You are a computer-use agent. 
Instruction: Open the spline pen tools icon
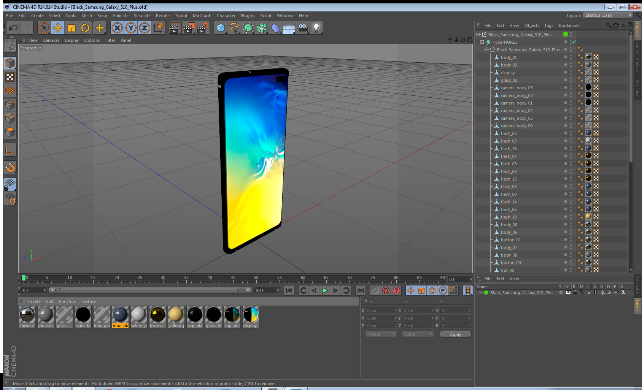234,28
